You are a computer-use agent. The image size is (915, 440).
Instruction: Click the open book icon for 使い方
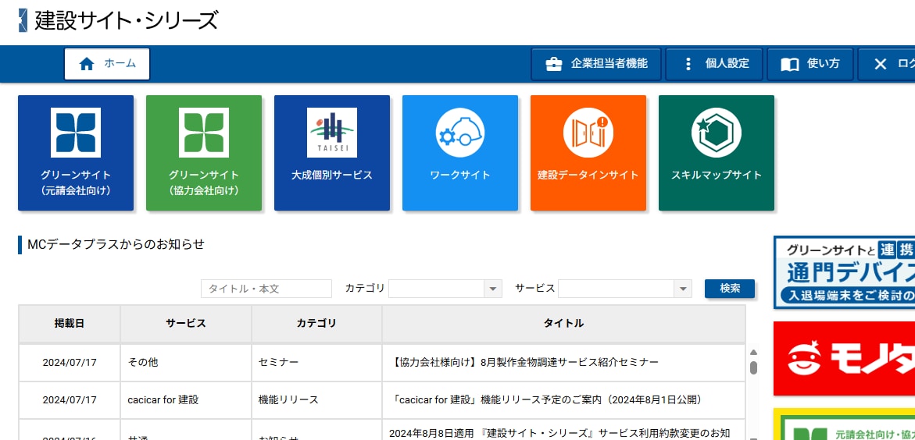(789, 64)
